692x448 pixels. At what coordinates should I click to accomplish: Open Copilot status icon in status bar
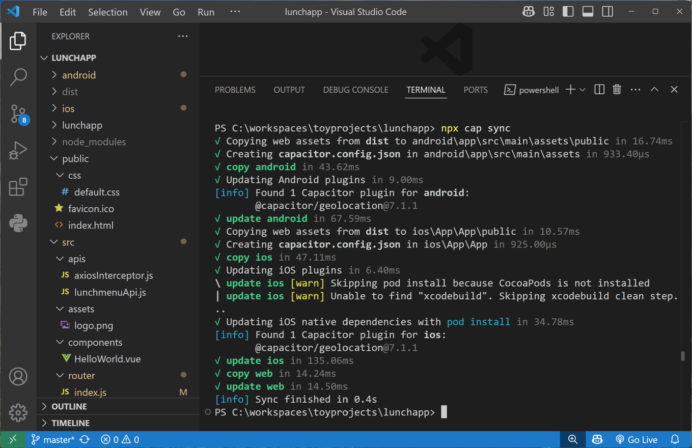tap(597, 439)
